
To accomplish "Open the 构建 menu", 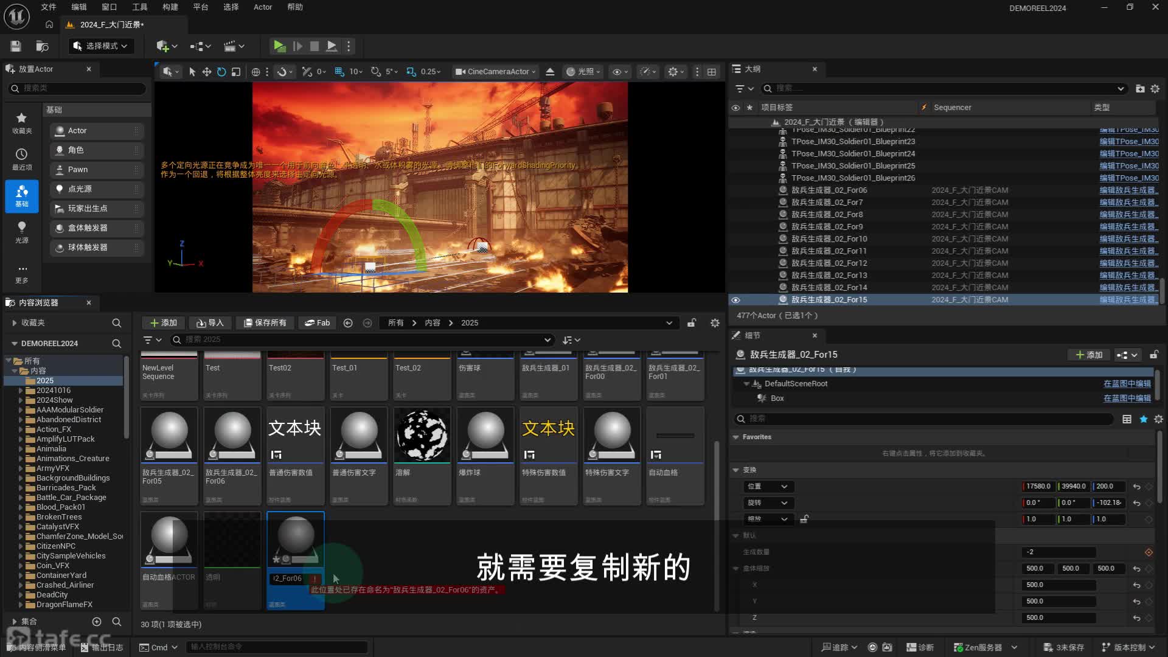I will [x=170, y=7].
